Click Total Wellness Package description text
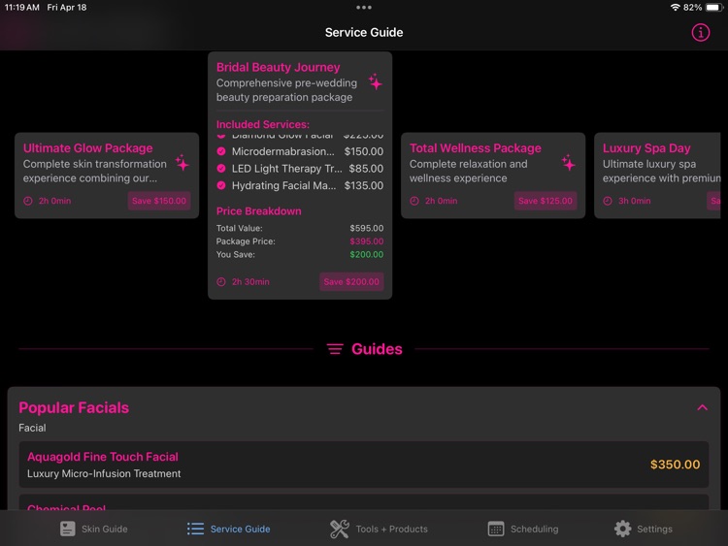Image resolution: width=728 pixels, height=546 pixels. click(468, 171)
